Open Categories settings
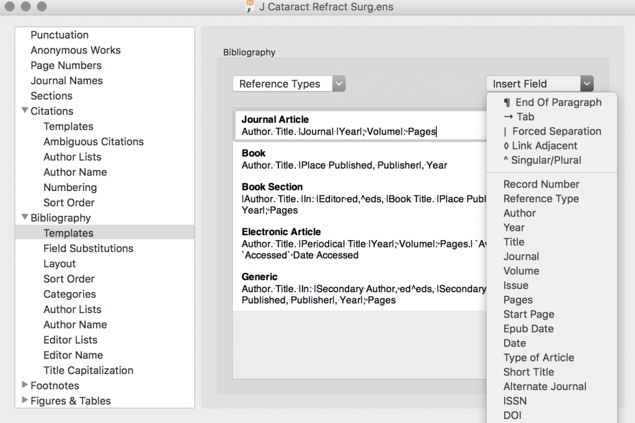 click(x=69, y=294)
